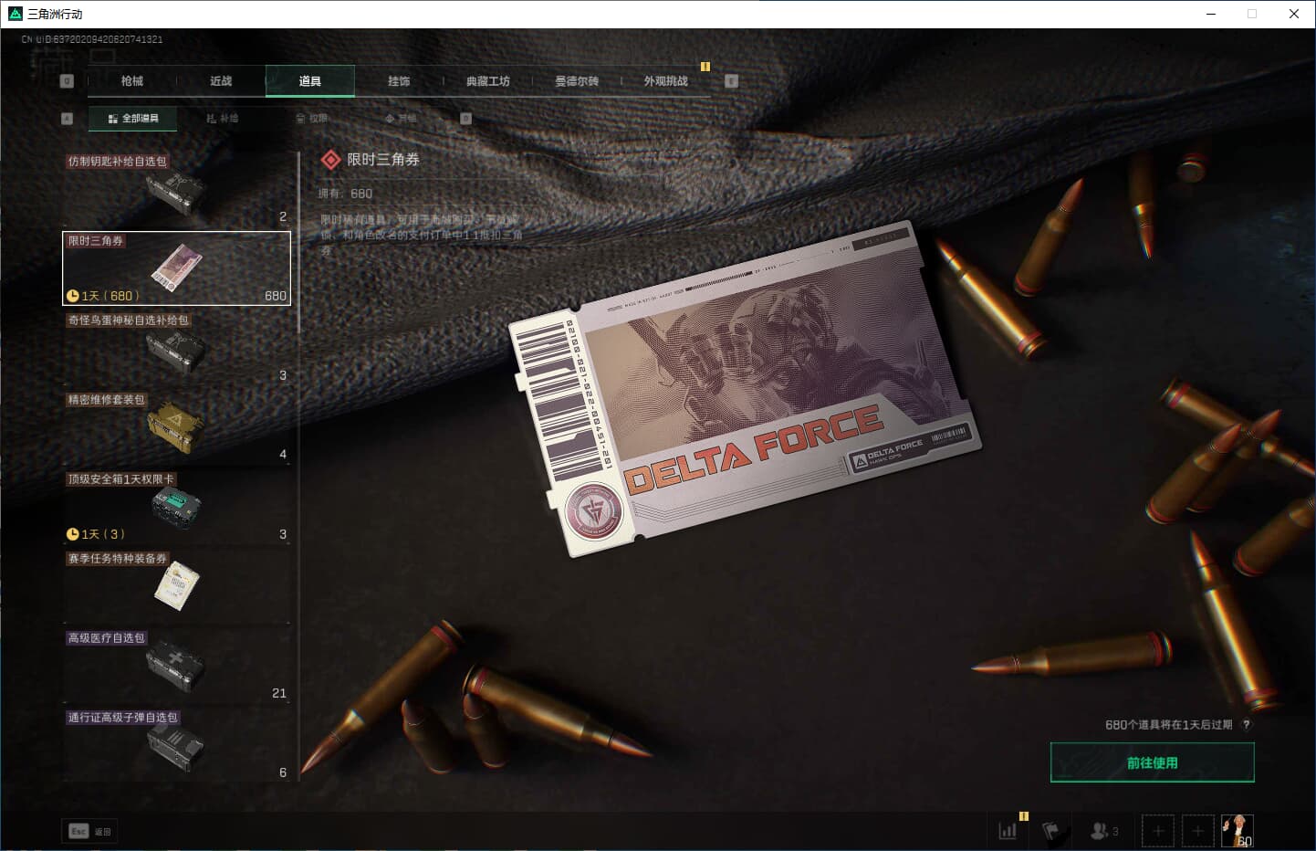Image resolution: width=1316 pixels, height=851 pixels.
Task: Filter the item list by 补给
Action: coord(222,119)
